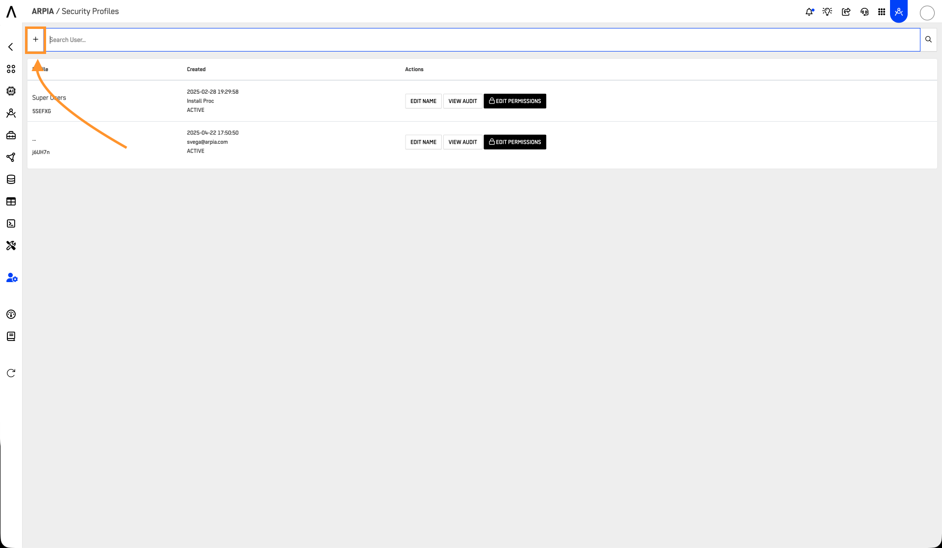Select the wrench tools icon in the sidebar
The image size is (942, 548).
(11, 245)
